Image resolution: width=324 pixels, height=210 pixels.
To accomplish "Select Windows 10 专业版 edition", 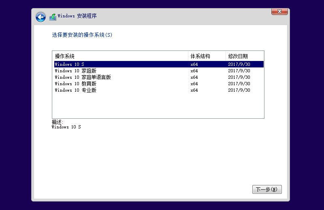I will point(159,90).
